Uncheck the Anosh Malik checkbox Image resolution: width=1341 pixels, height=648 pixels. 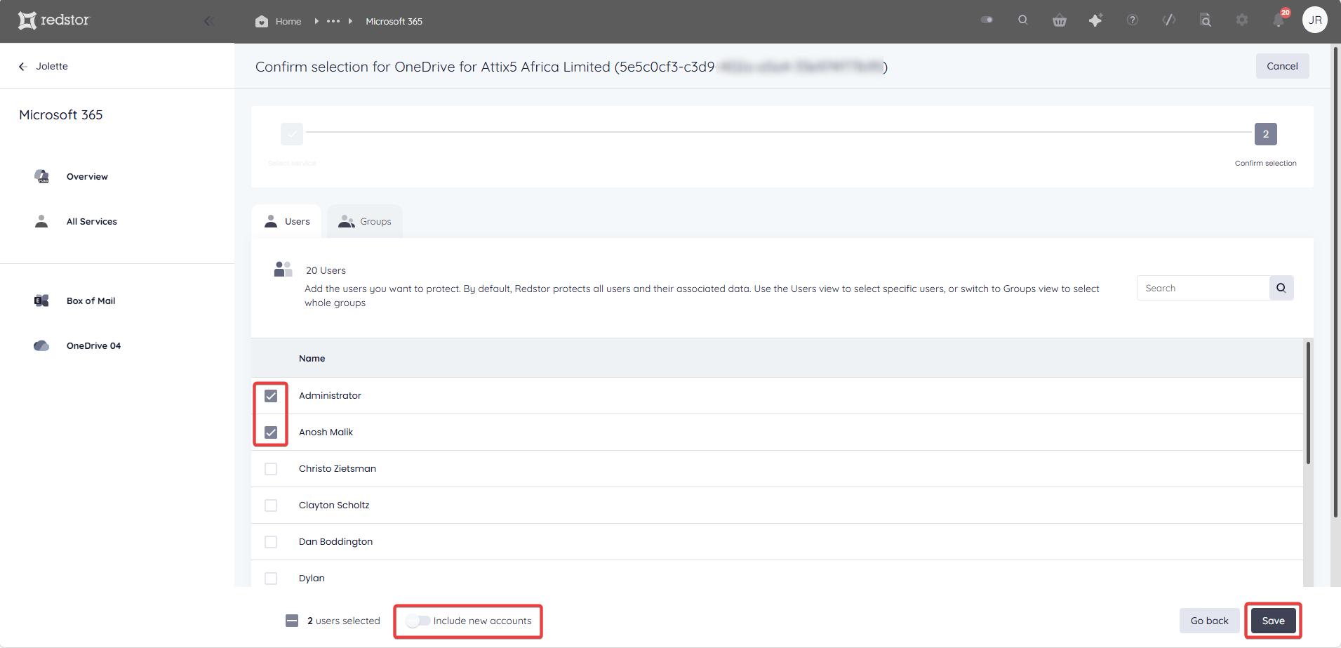[271, 432]
